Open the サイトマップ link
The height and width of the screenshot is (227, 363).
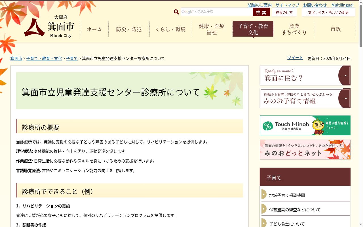(x=287, y=5)
